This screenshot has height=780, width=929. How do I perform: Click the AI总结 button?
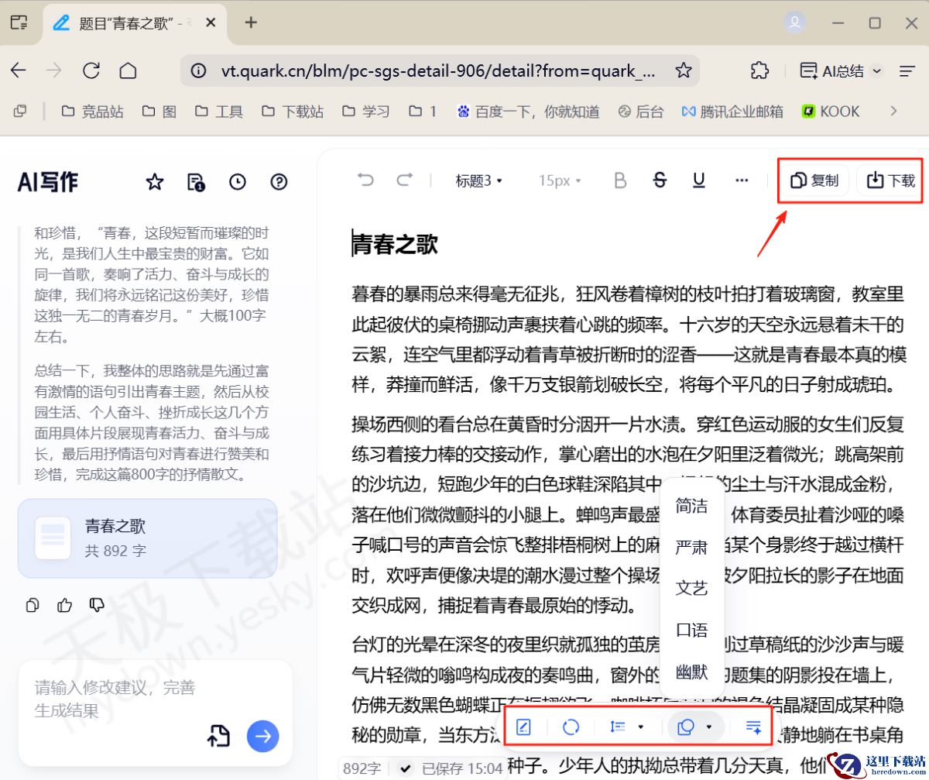click(833, 71)
